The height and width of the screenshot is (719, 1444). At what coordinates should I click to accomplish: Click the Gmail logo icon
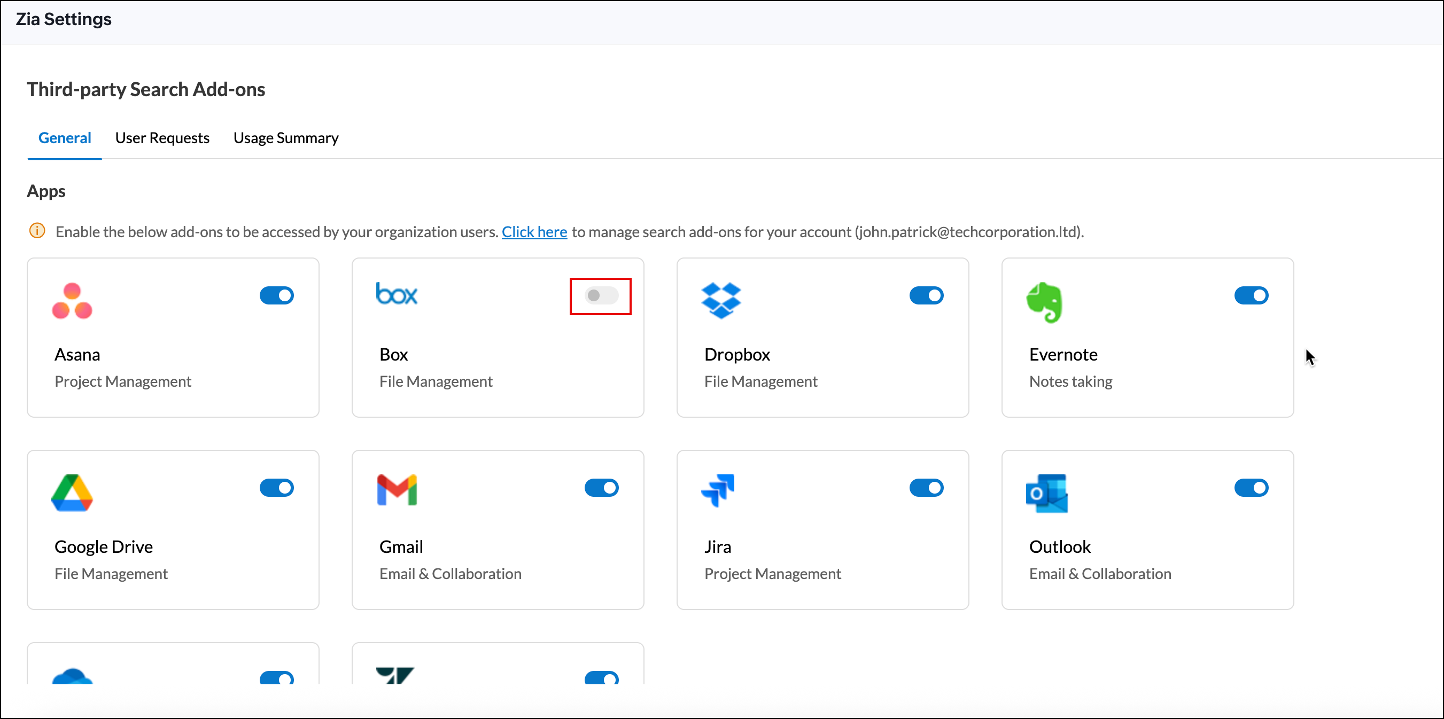click(x=397, y=490)
